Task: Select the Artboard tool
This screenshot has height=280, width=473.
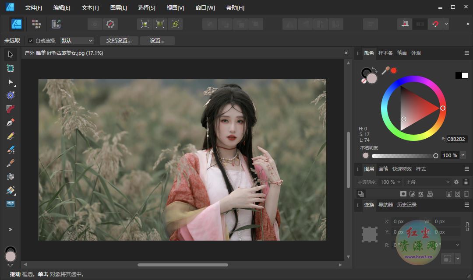Action: pos(11,68)
